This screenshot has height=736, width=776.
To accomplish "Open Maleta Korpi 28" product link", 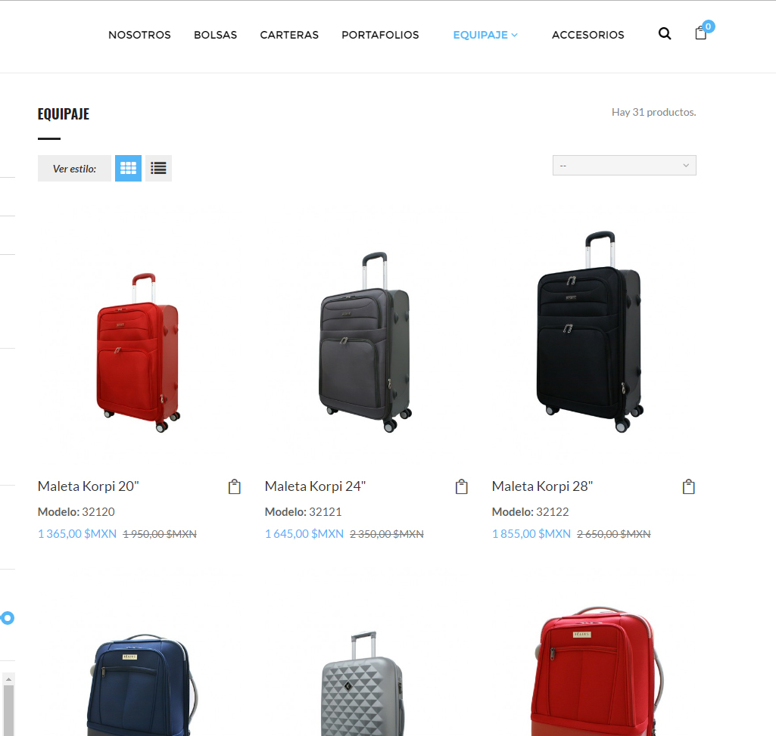I will (x=542, y=486).
